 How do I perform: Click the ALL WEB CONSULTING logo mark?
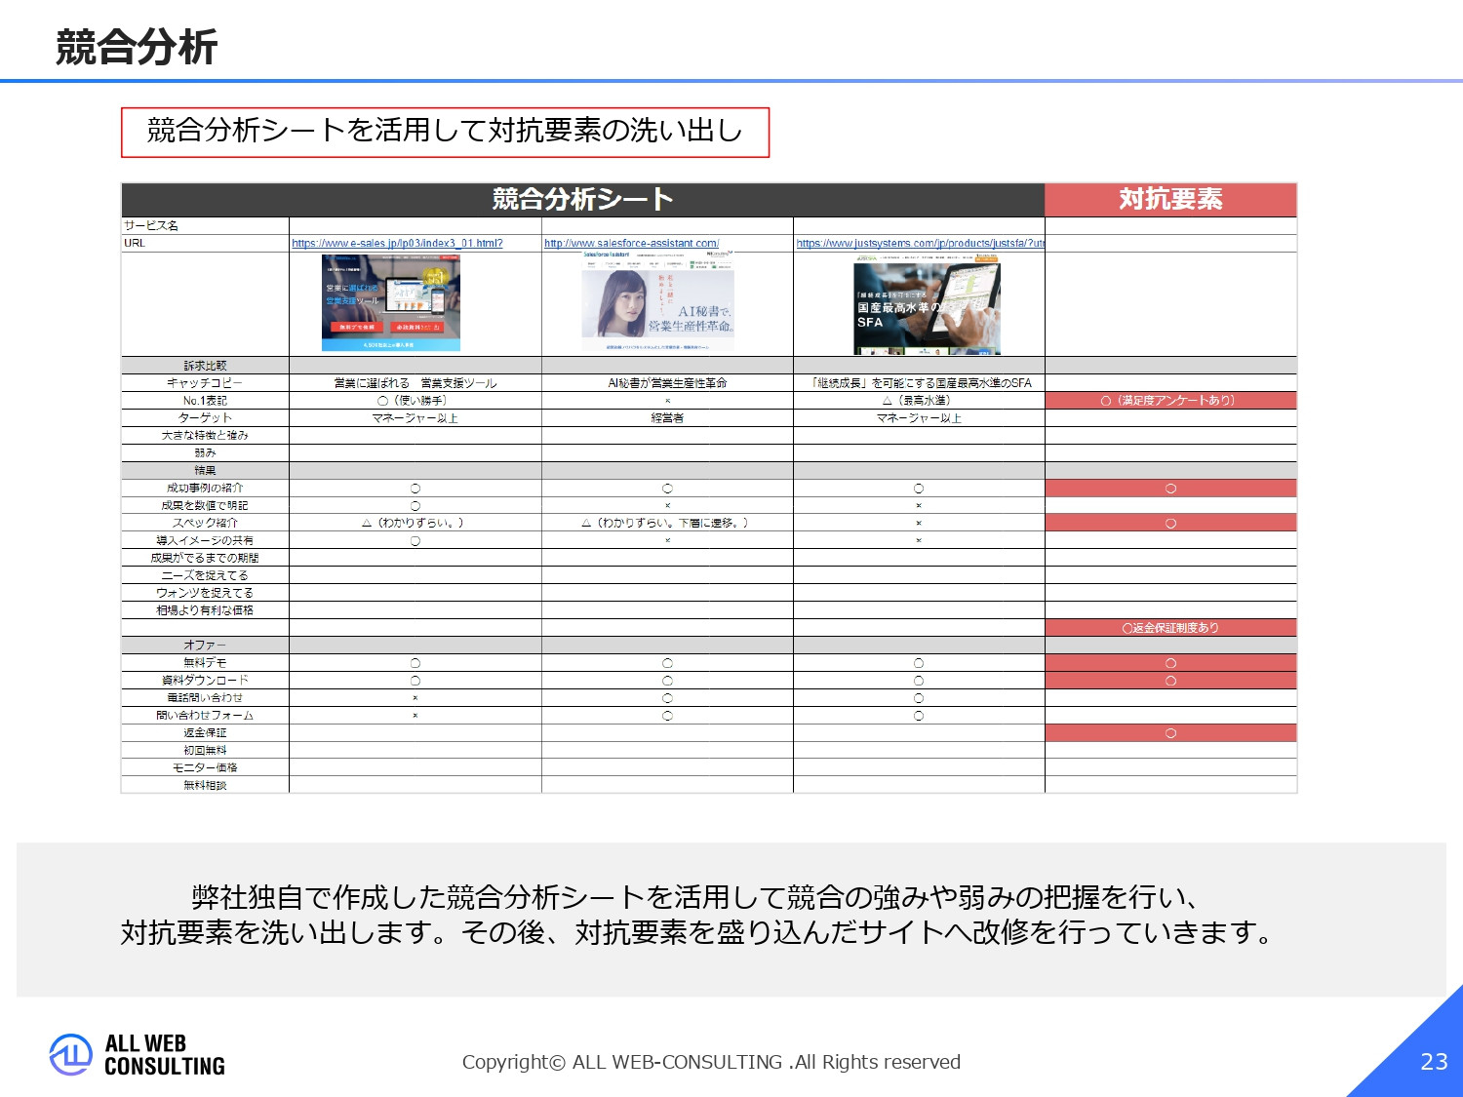click(x=69, y=1052)
